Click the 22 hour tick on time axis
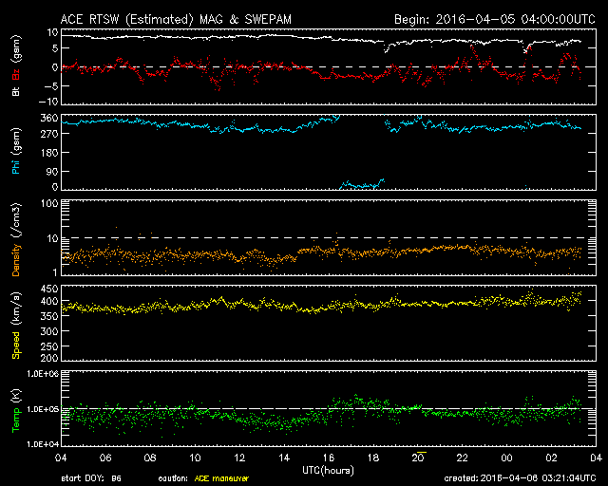This screenshot has width=608, height=486. 462,458
